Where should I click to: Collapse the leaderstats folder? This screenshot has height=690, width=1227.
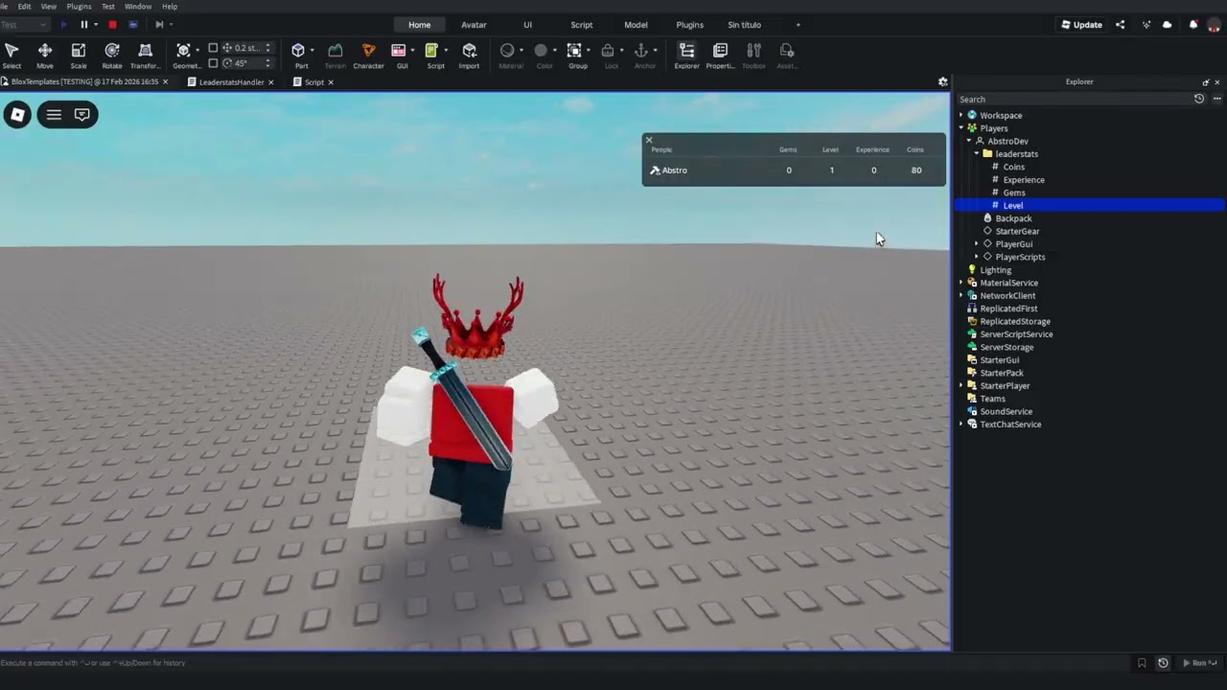[x=976, y=154]
